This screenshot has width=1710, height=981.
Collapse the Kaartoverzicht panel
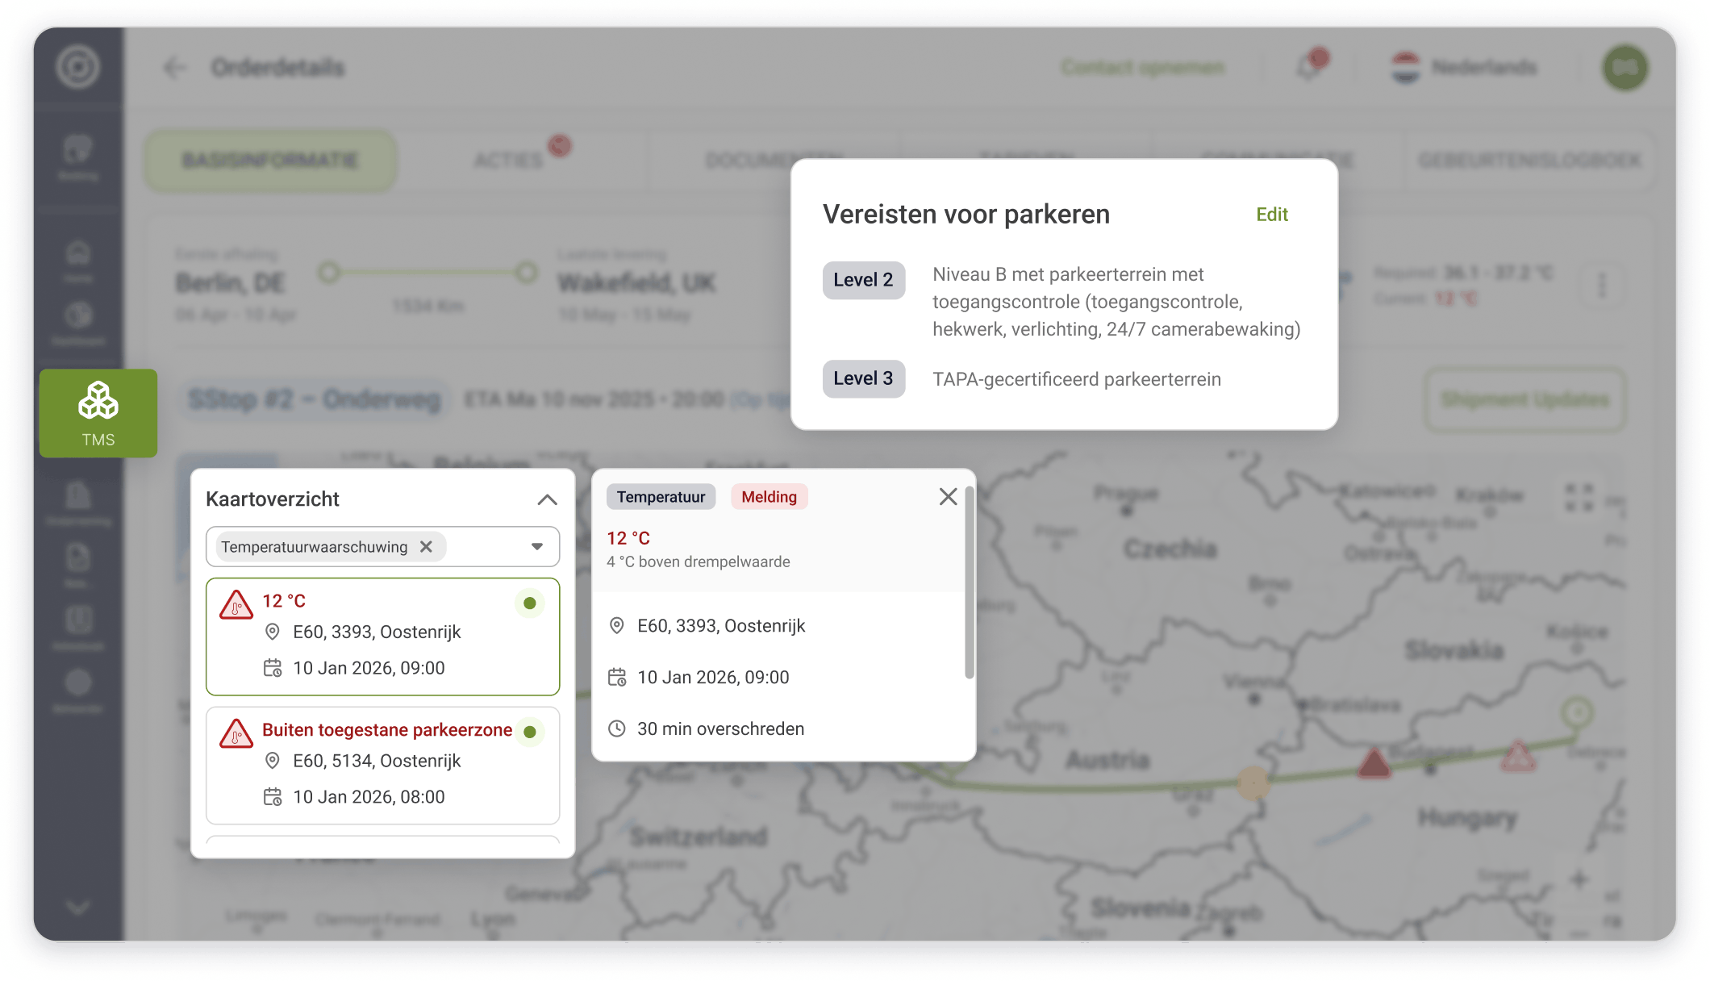click(547, 499)
